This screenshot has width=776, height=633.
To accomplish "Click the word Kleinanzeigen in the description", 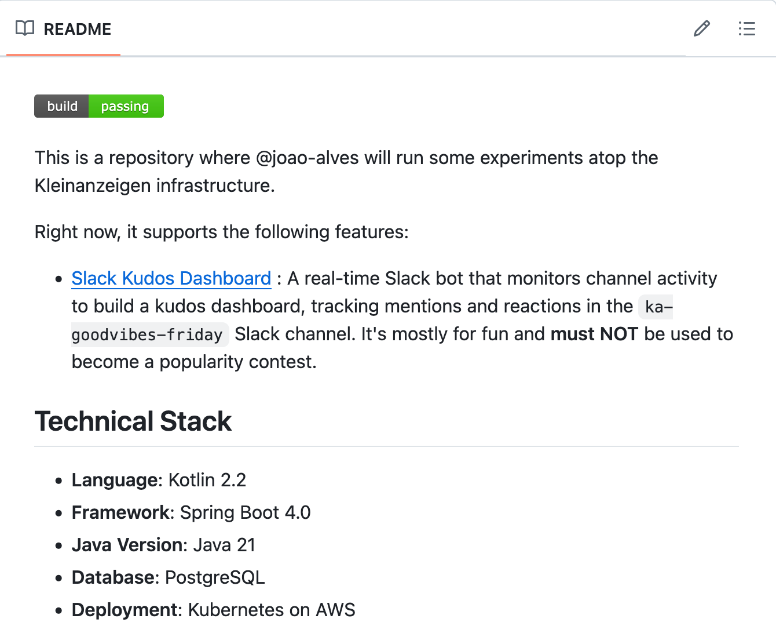I will (x=93, y=185).
